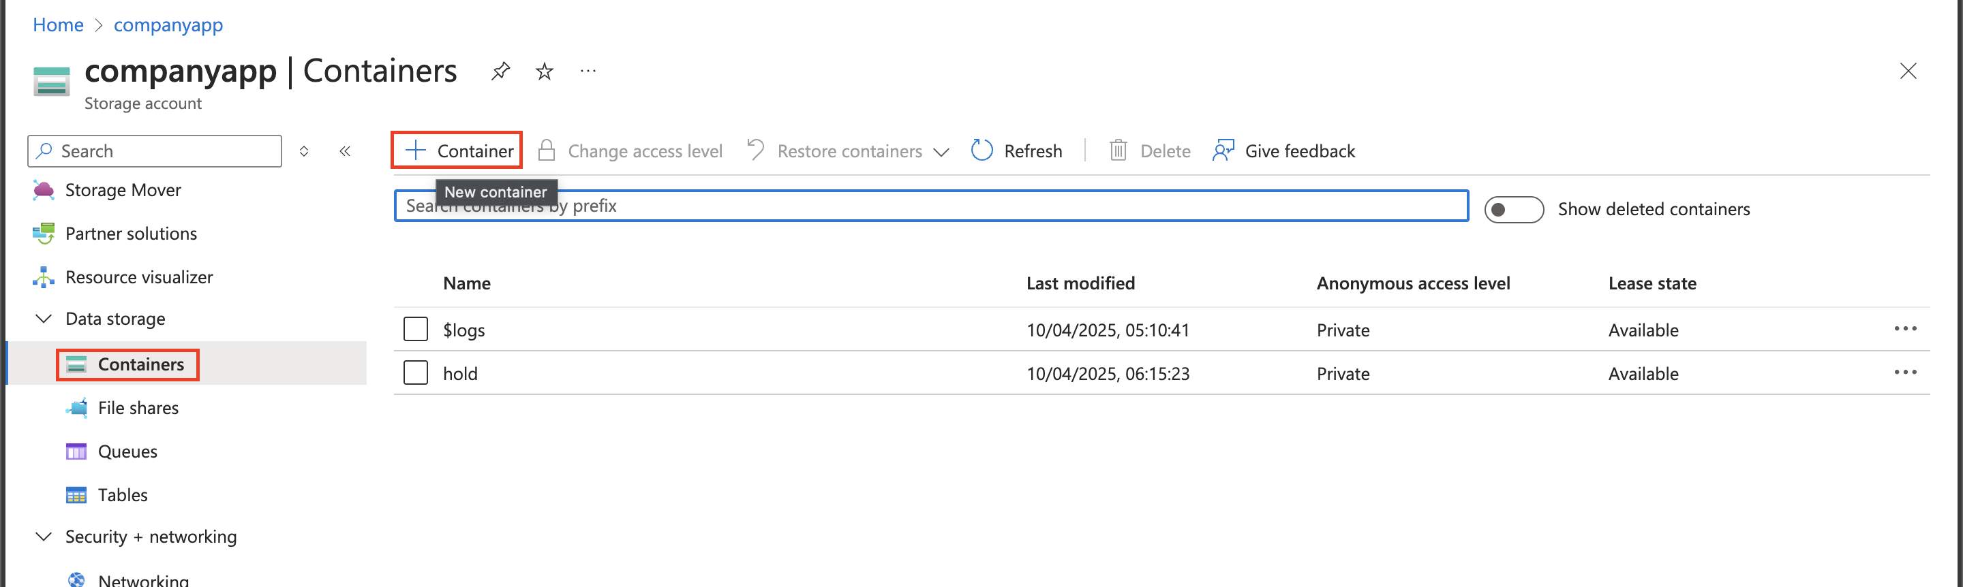The width and height of the screenshot is (1963, 587).
Task: Click the storage account icon beside companyapp title
Action: click(x=52, y=82)
